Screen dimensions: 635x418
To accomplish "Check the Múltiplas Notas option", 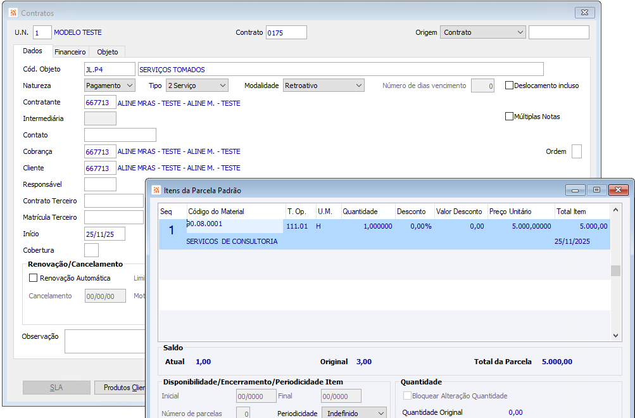I will (x=509, y=117).
